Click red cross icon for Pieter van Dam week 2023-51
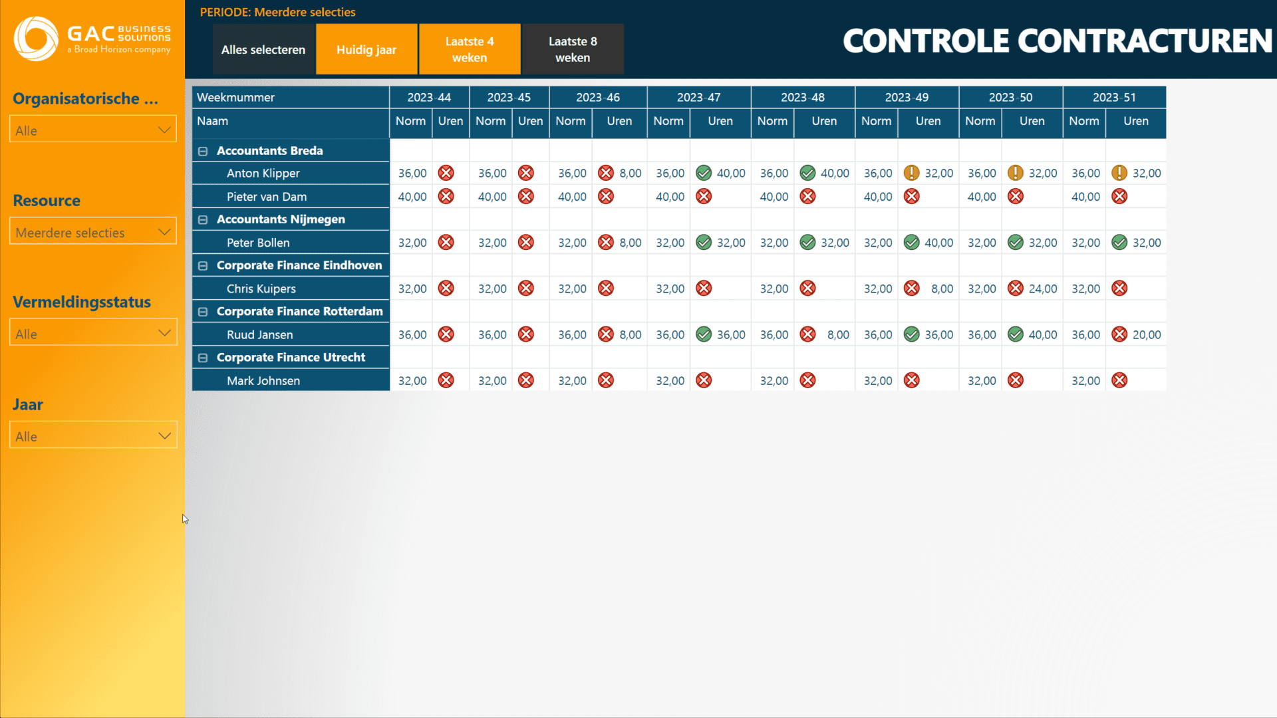This screenshot has width=1277, height=718. point(1119,197)
